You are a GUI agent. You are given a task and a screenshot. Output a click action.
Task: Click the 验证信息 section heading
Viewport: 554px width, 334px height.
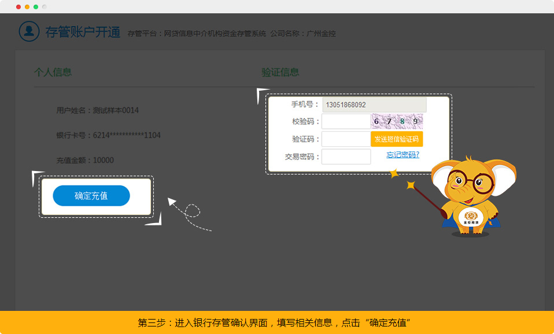coord(280,72)
